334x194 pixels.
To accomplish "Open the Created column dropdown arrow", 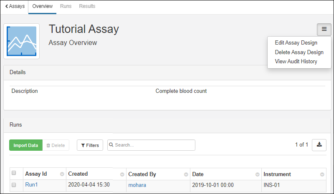I will click(x=122, y=174).
